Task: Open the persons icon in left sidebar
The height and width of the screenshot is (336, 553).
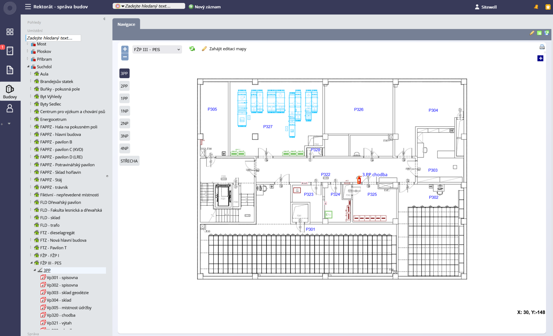Action: pos(10,108)
